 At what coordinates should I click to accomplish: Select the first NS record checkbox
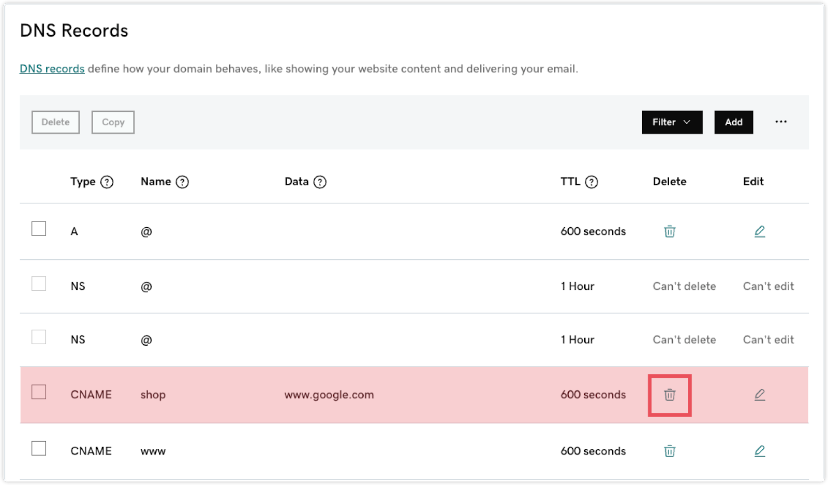pyautogui.click(x=39, y=284)
